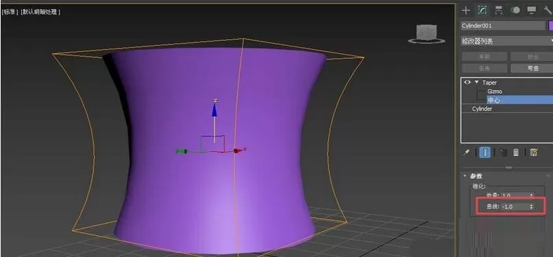This screenshot has height=257, width=553.
Task: Select the Gizmo sub-object level
Action: [495, 92]
